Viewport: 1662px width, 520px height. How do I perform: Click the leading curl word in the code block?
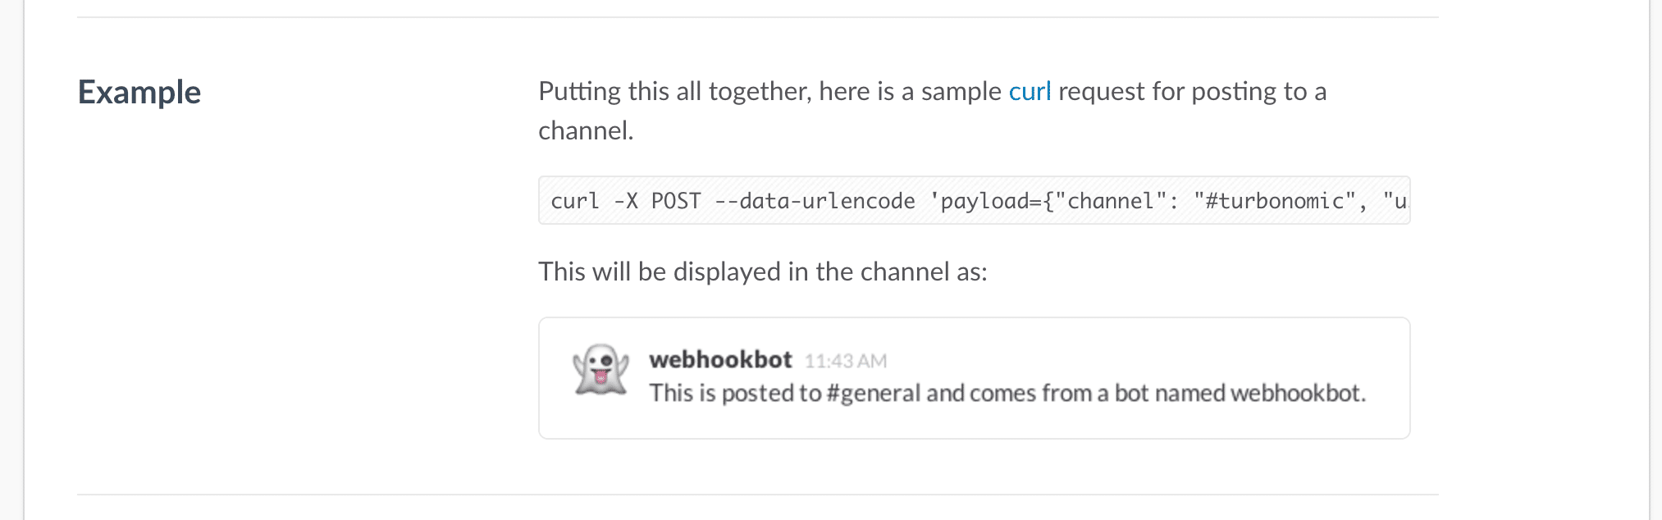[574, 201]
